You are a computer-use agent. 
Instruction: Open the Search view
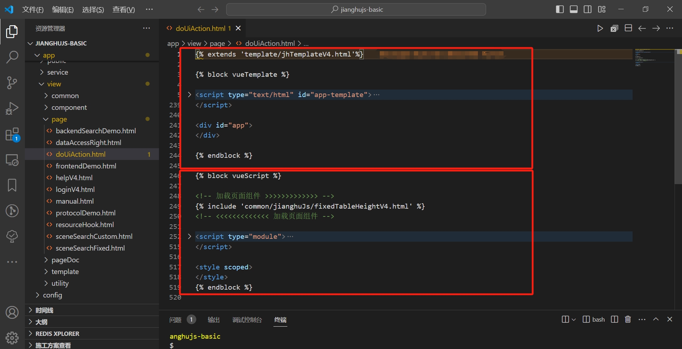[12, 57]
